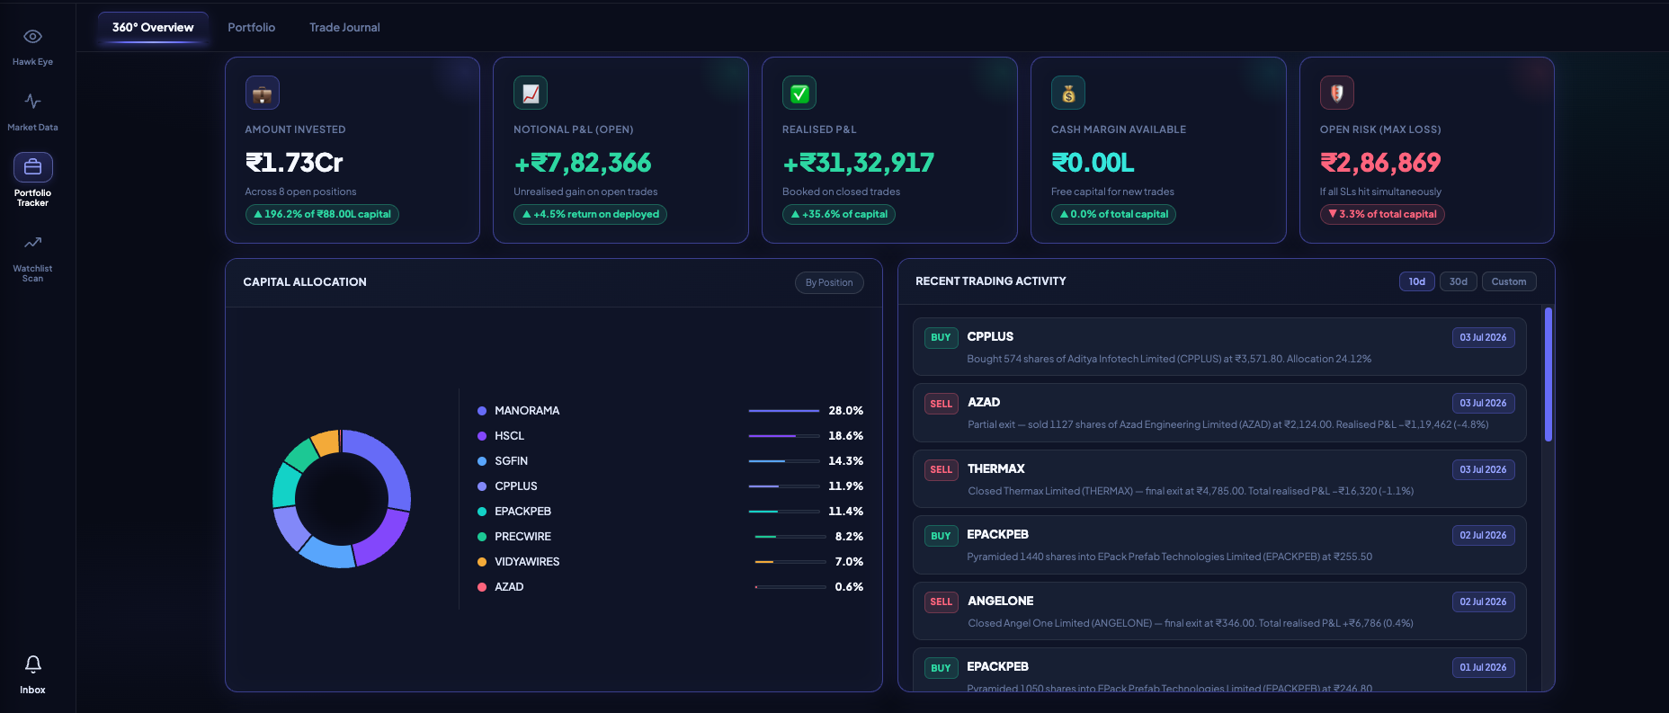Switch to the Portfolio tab
This screenshot has width=1669, height=713.
(x=252, y=28)
